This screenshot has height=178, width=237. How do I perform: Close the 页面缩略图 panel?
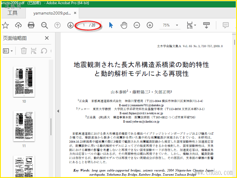[47, 38]
